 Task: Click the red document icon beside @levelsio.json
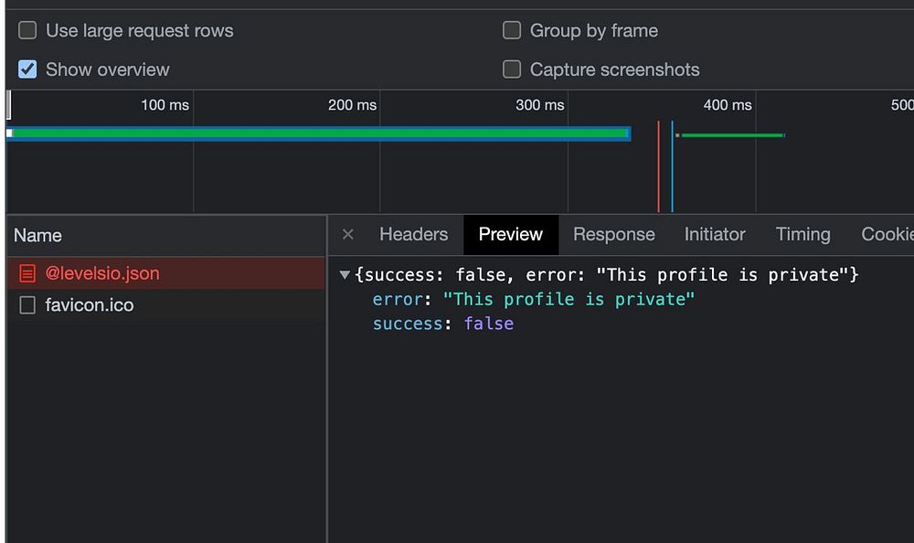point(27,273)
